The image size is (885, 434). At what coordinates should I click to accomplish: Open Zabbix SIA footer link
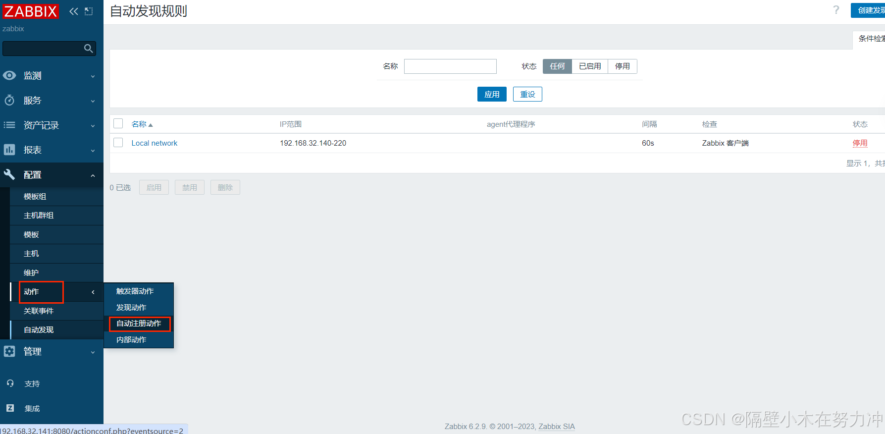557,427
